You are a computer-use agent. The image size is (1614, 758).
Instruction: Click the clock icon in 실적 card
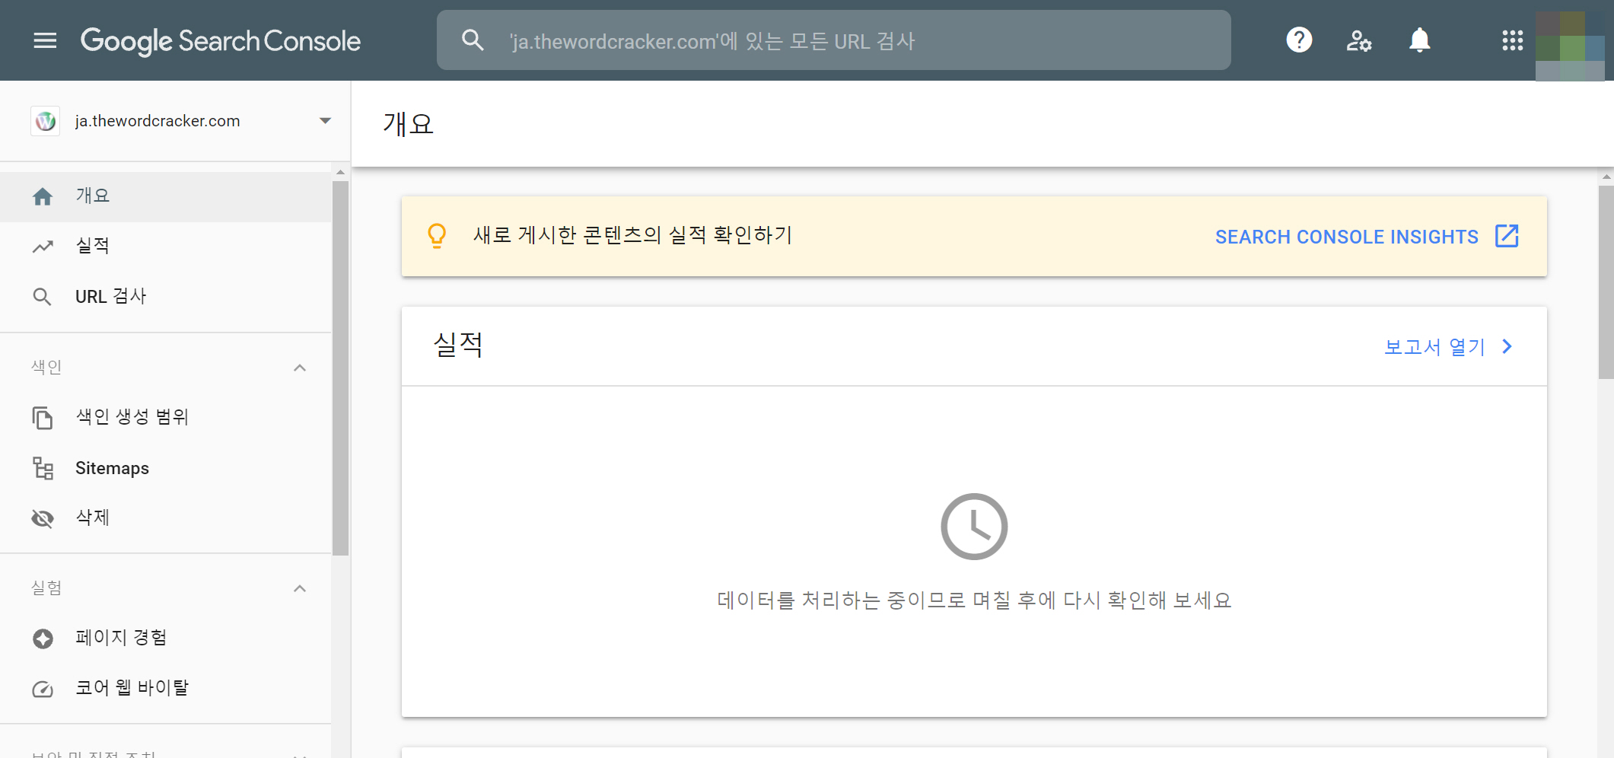coord(974,527)
